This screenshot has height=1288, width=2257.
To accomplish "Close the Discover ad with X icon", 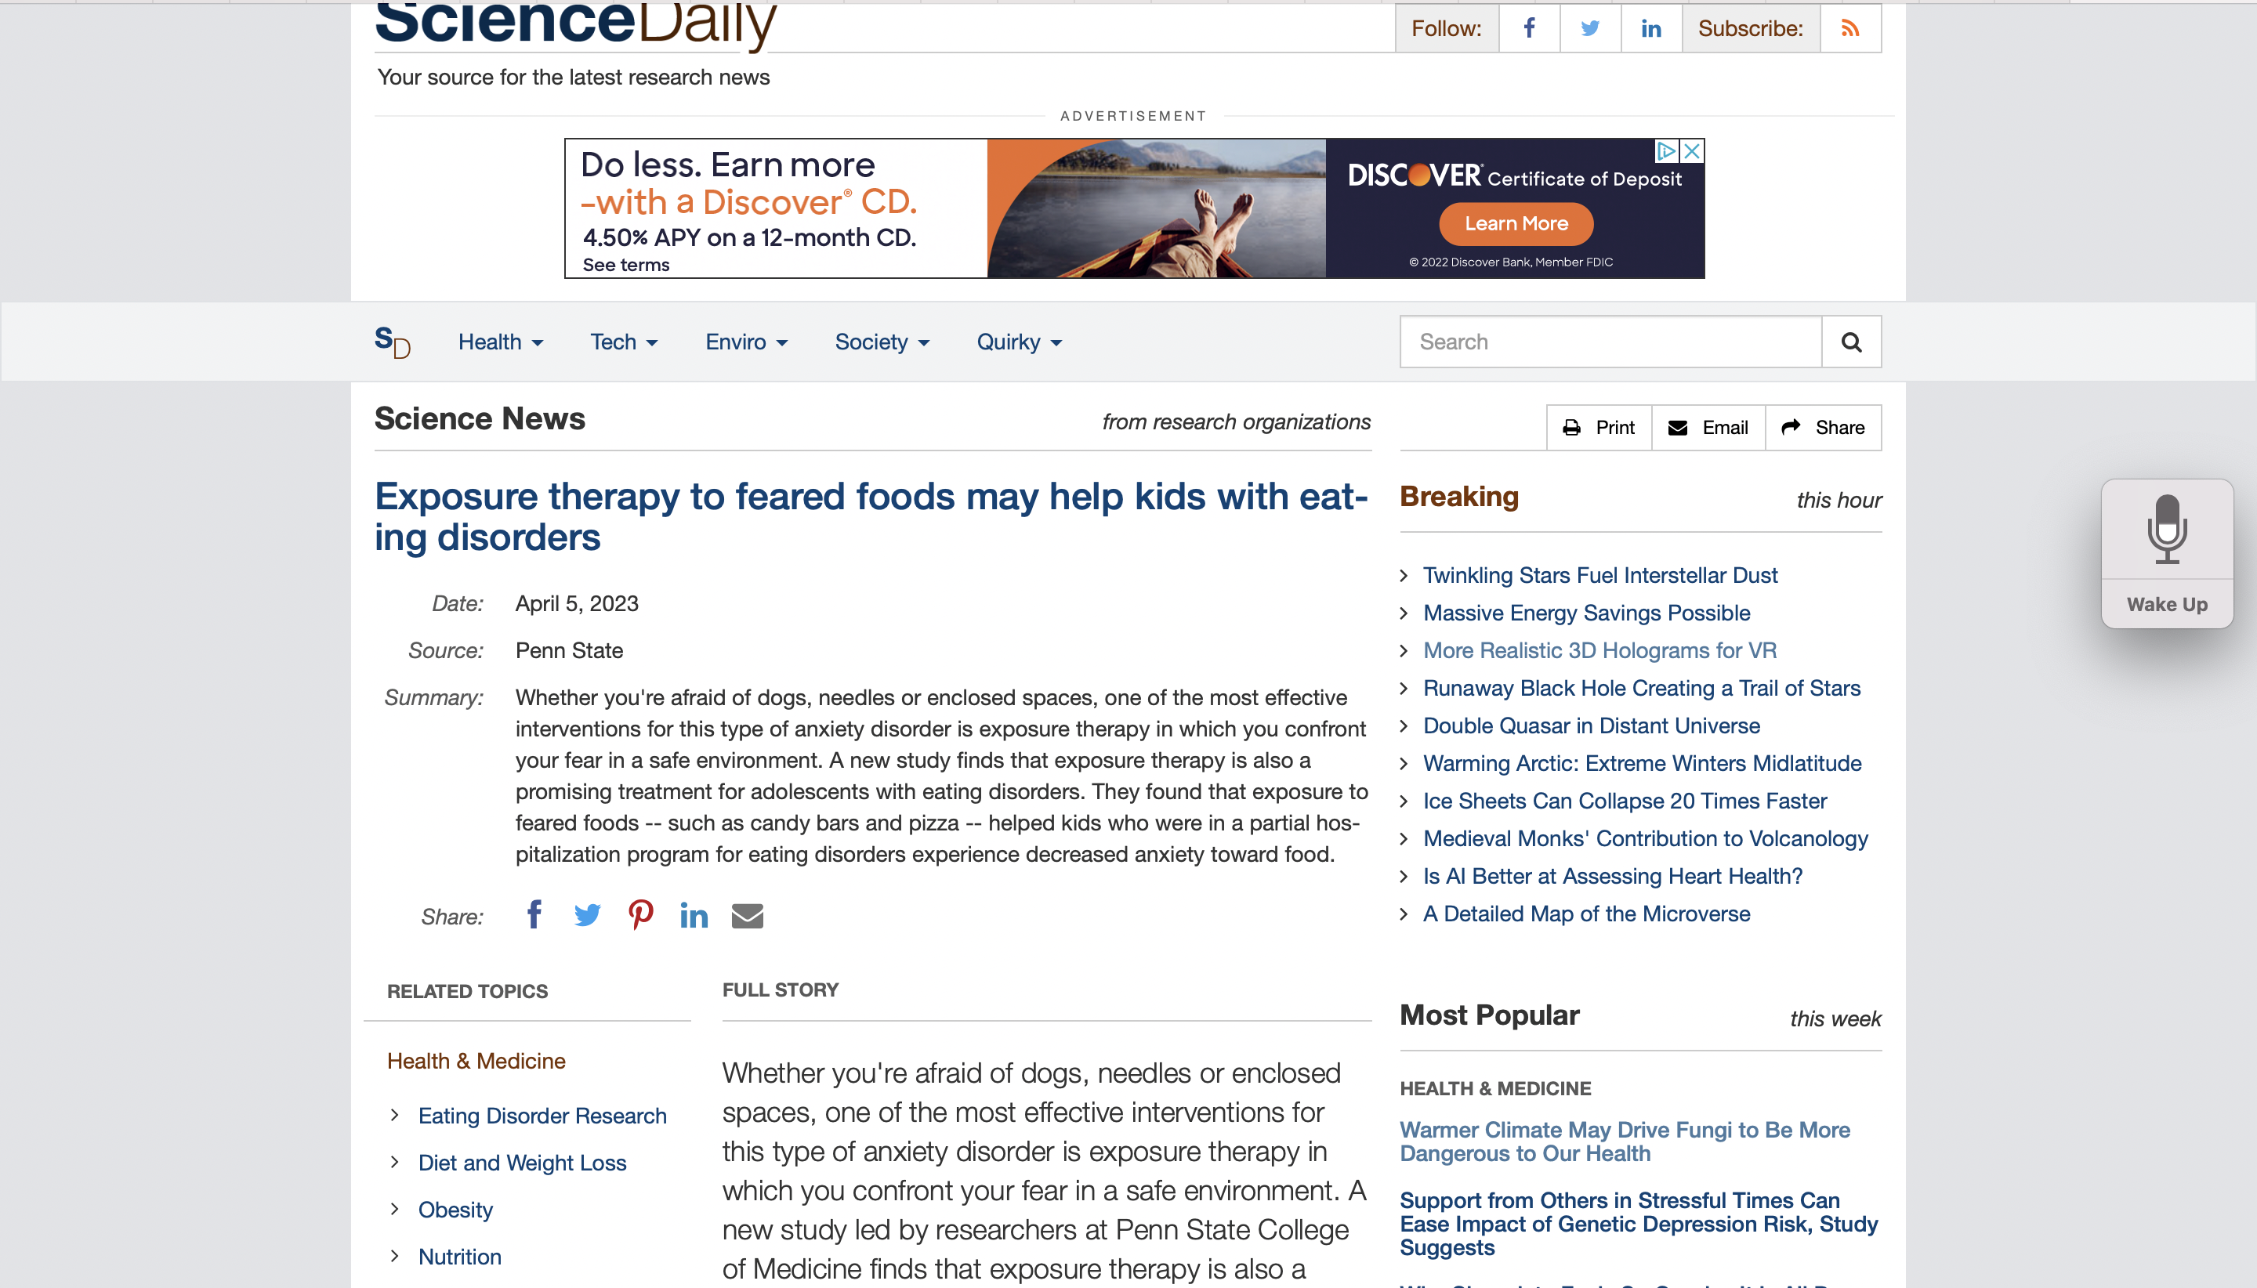I will [1692, 151].
